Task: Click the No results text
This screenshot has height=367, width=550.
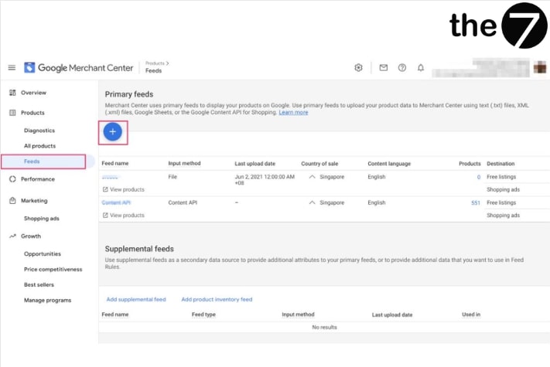Action: tap(324, 328)
